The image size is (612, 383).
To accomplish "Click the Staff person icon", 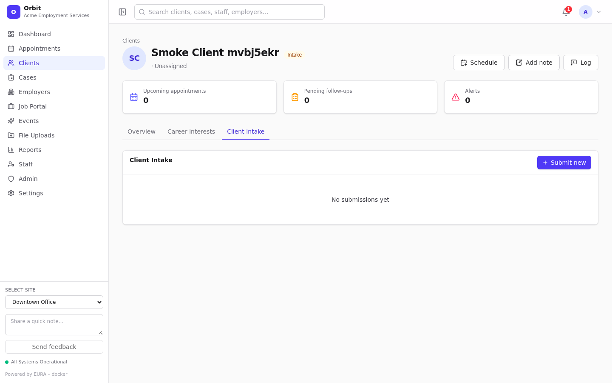I will (11, 164).
